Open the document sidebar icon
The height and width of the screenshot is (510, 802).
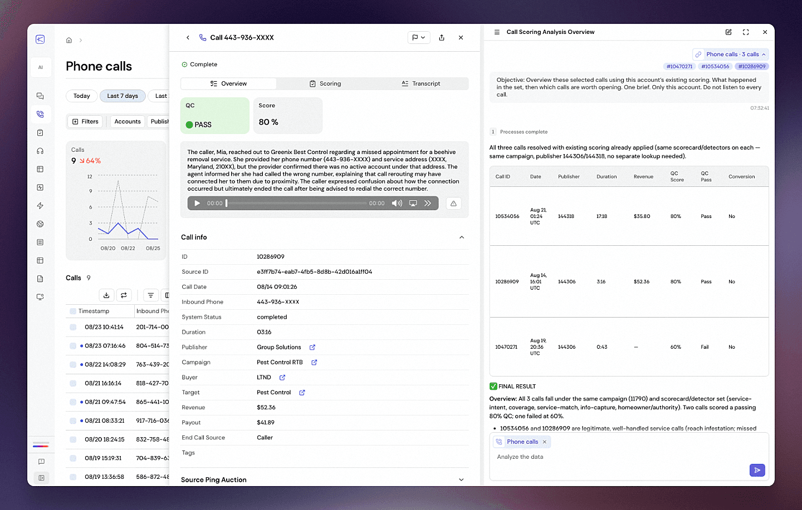[40, 279]
